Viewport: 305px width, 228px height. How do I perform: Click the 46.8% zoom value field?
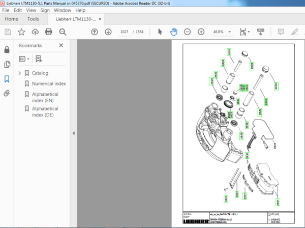click(x=218, y=32)
